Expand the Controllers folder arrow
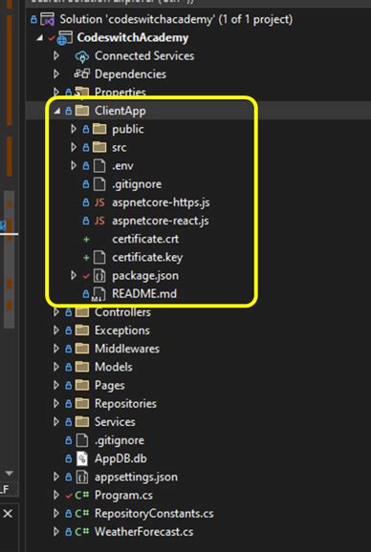The image size is (371, 552). tap(56, 312)
